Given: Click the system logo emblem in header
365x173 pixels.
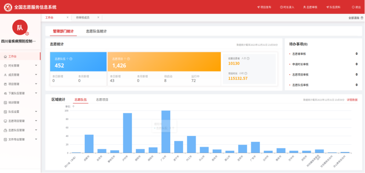Looking at the screenshot, I should point(8,7).
